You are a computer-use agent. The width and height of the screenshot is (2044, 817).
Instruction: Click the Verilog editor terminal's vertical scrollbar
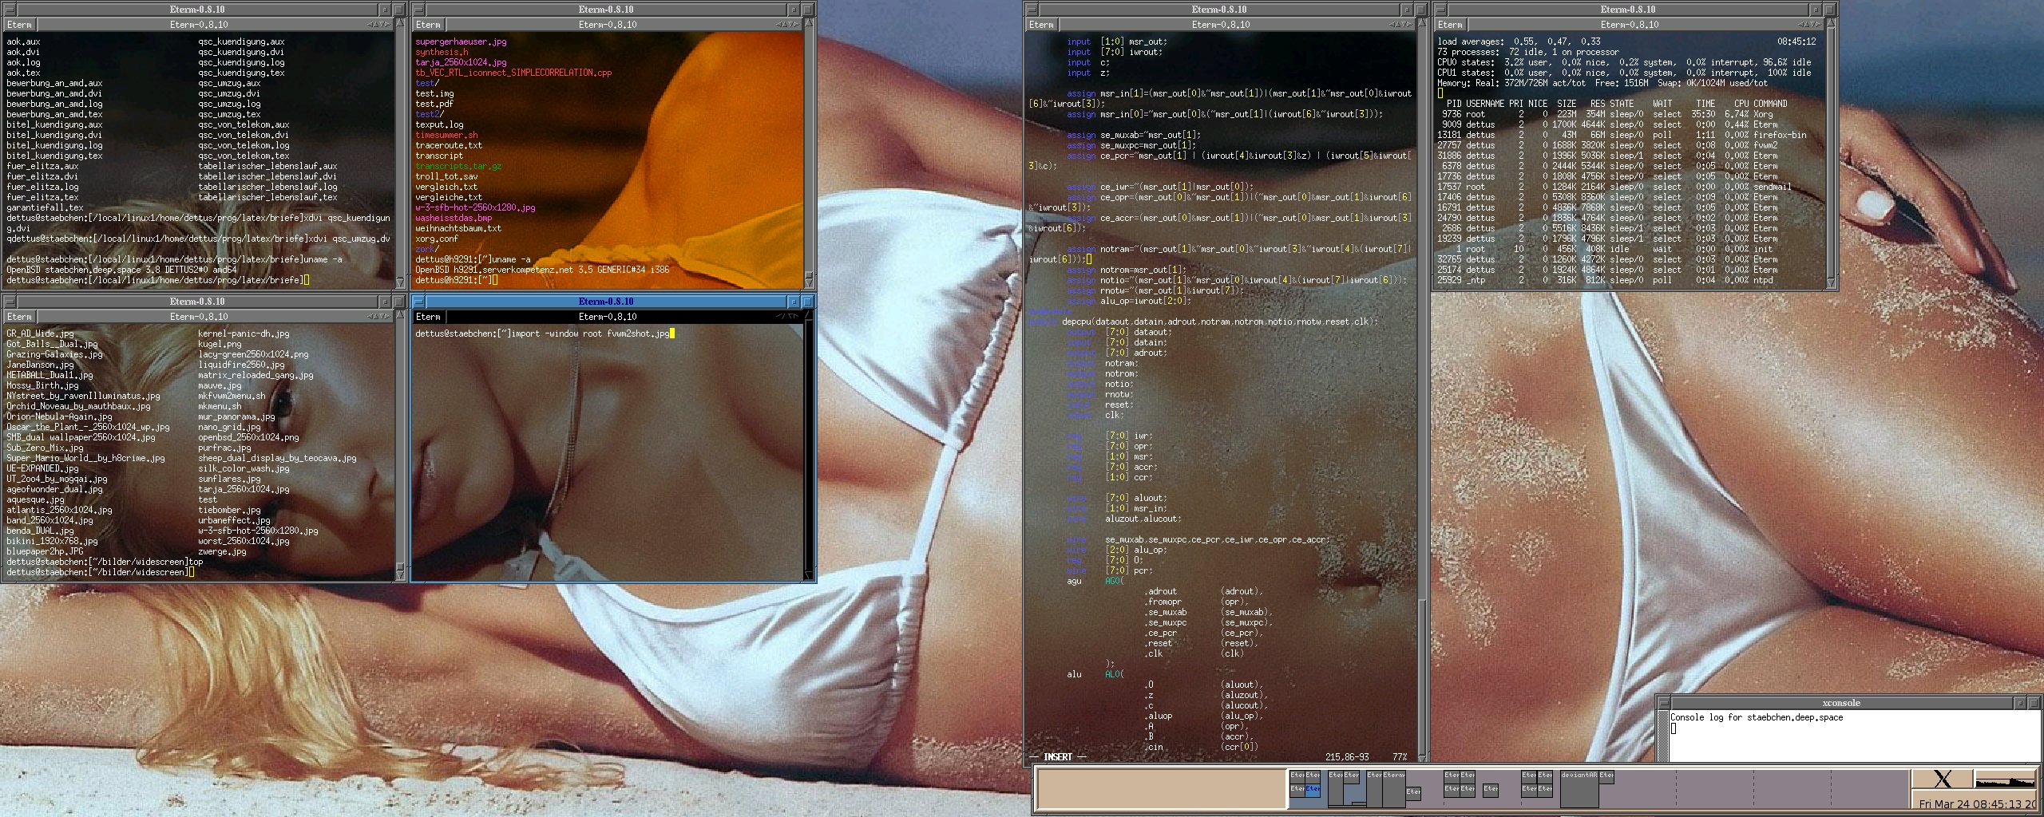coord(1423,399)
